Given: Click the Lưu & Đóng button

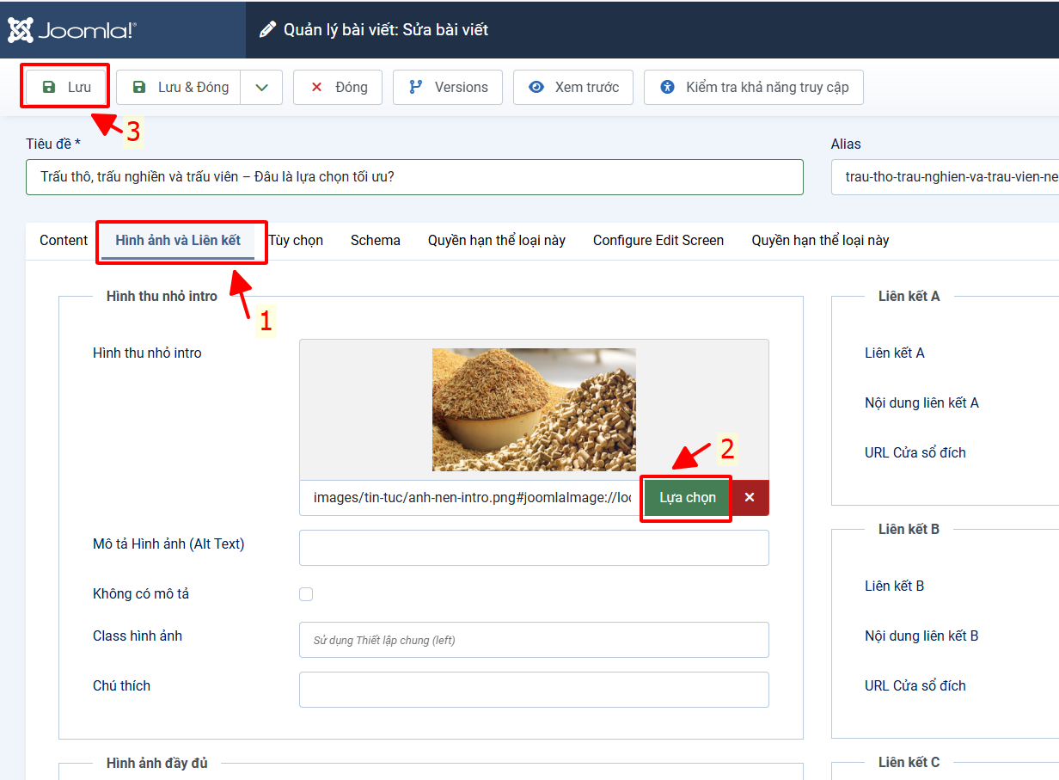Looking at the screenshot, I should pos(180,87).
